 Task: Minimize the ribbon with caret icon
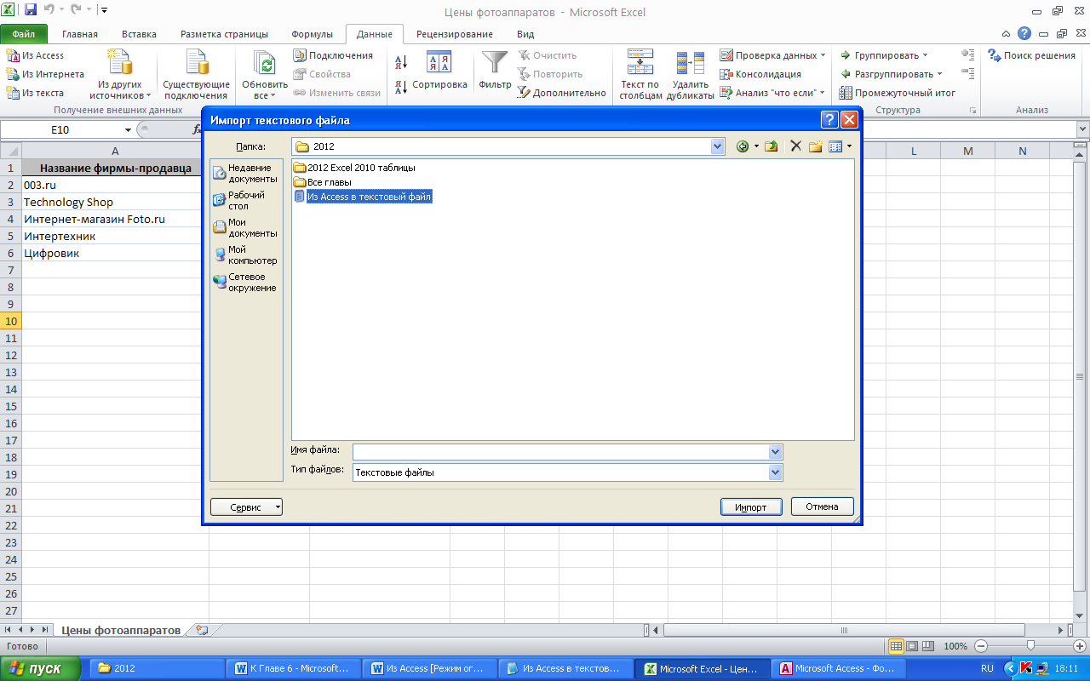click(1006, 34)
